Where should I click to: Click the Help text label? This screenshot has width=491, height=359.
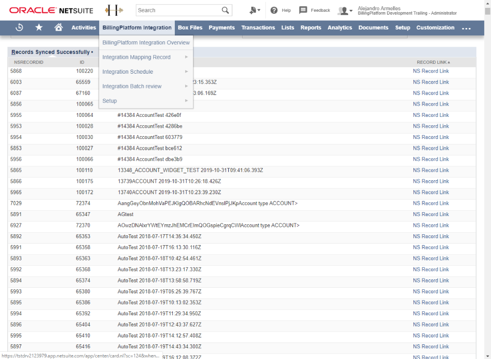coord(286,10)
